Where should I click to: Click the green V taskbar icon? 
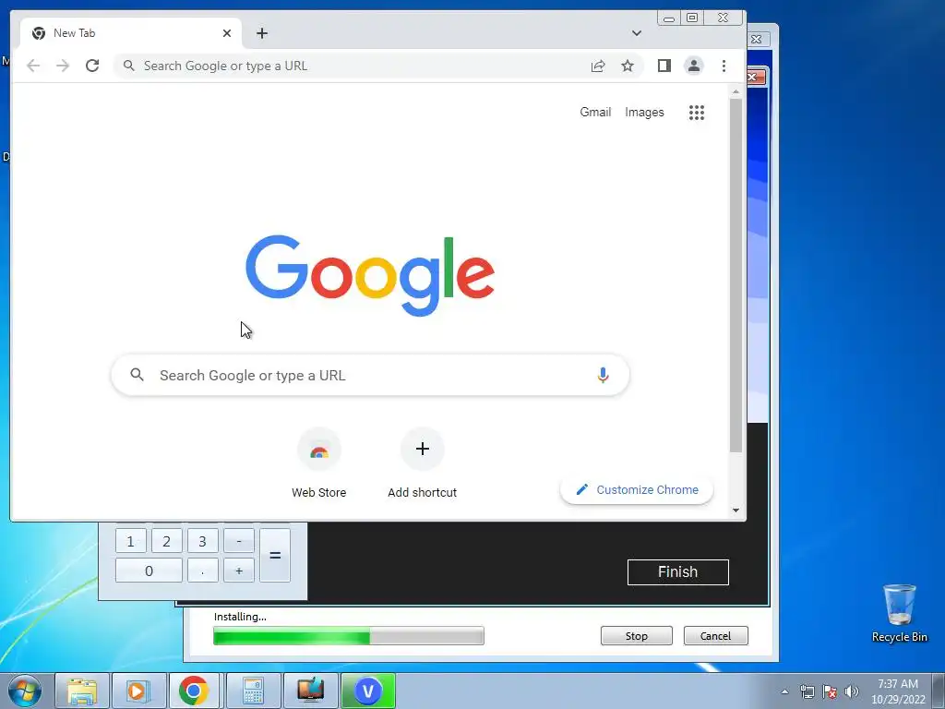tap(368, 691)
